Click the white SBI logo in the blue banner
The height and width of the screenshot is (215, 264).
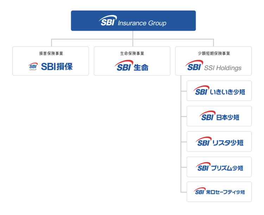pos(107,21)
